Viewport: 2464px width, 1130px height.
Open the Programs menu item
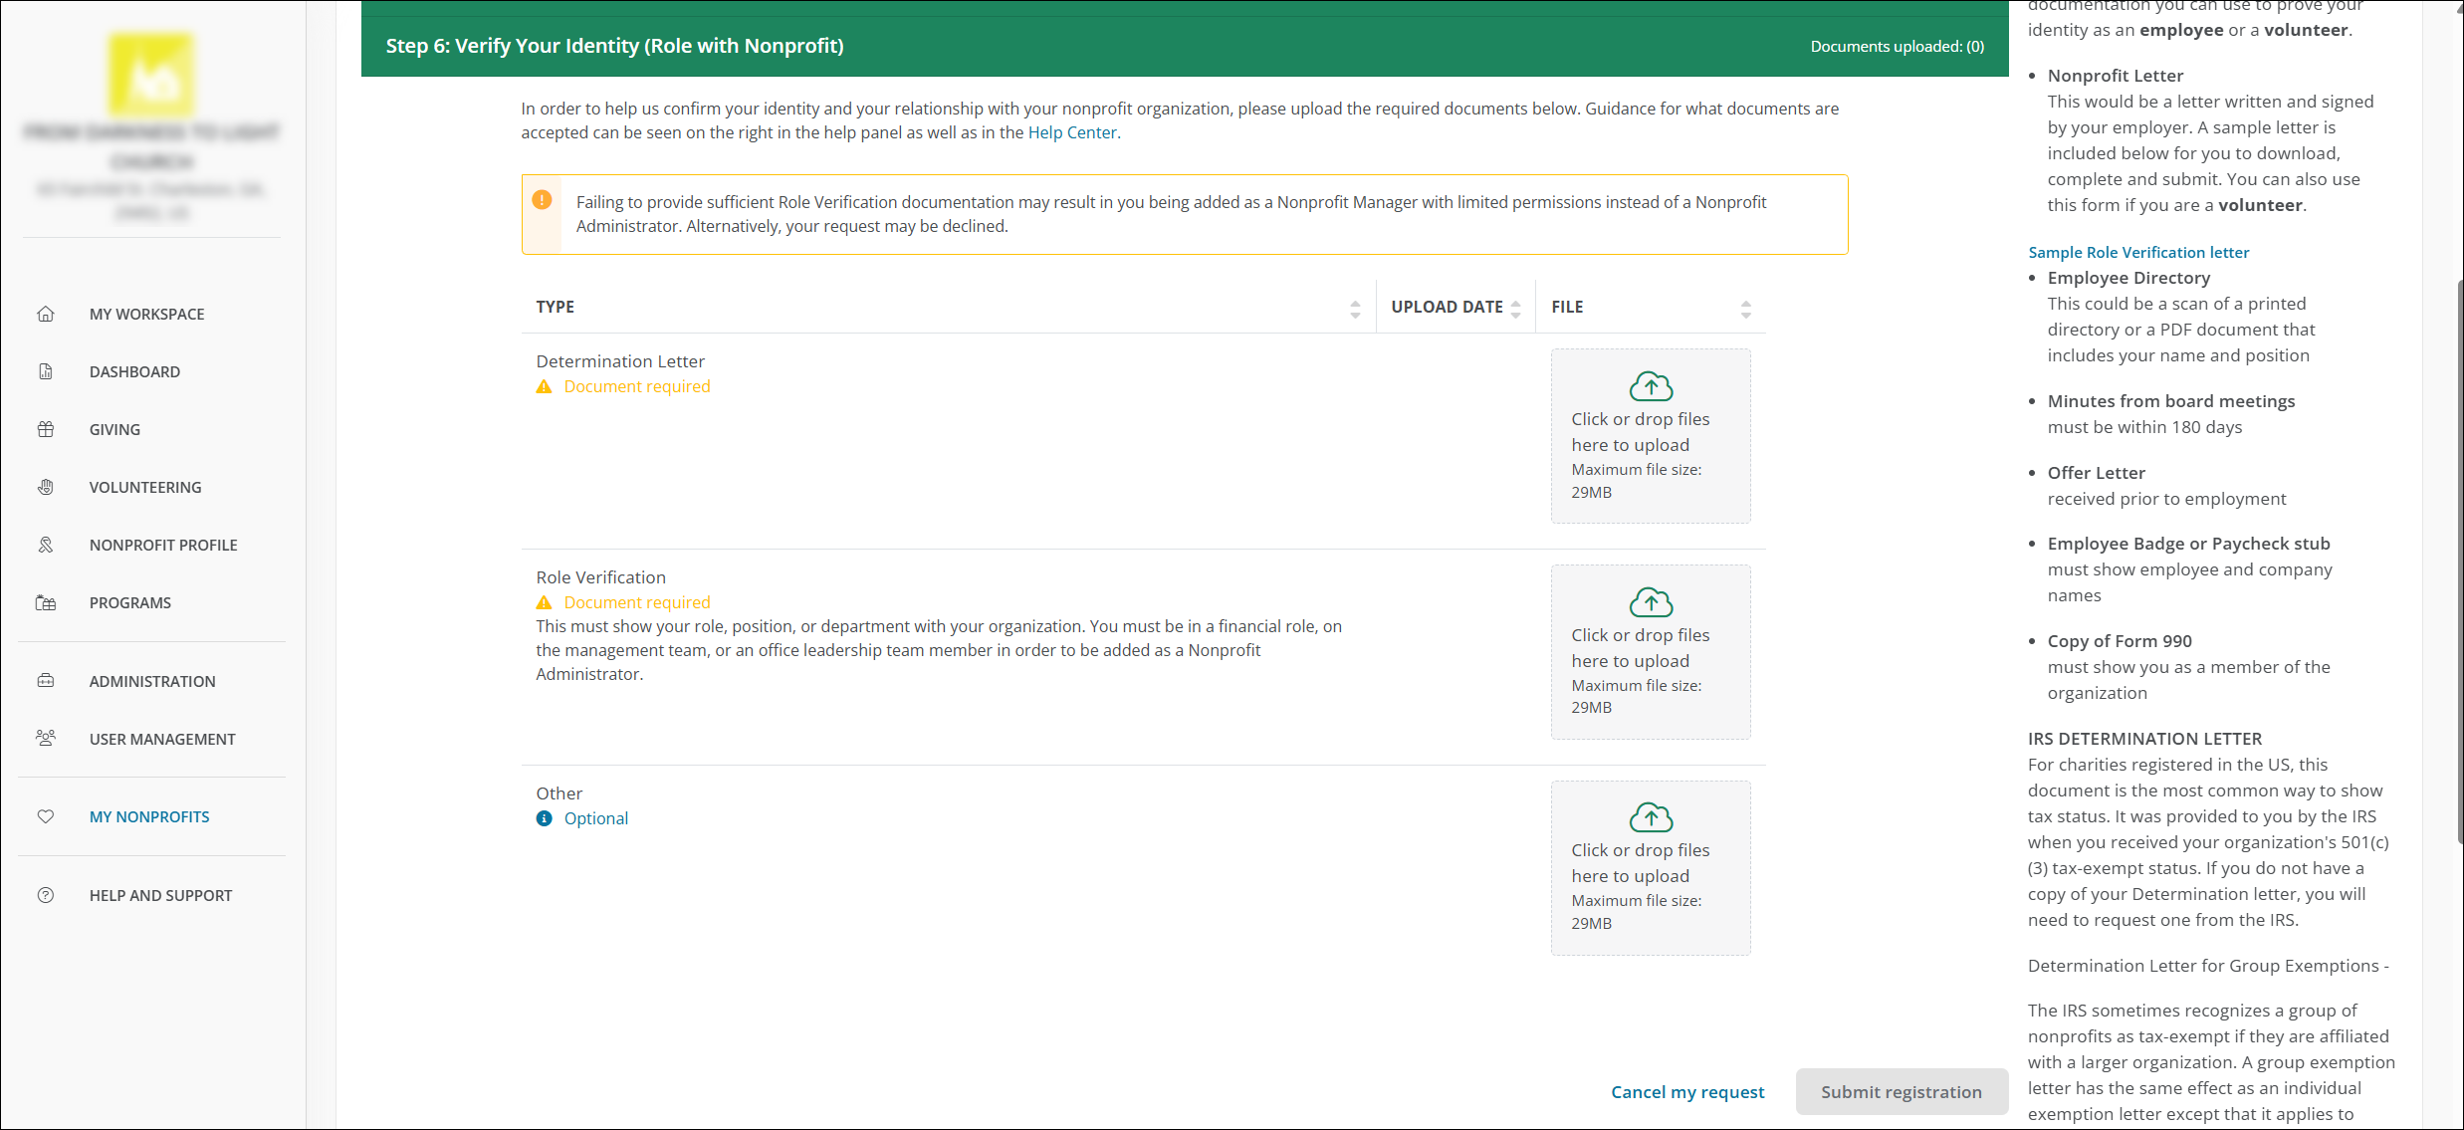tap(129, 602)
